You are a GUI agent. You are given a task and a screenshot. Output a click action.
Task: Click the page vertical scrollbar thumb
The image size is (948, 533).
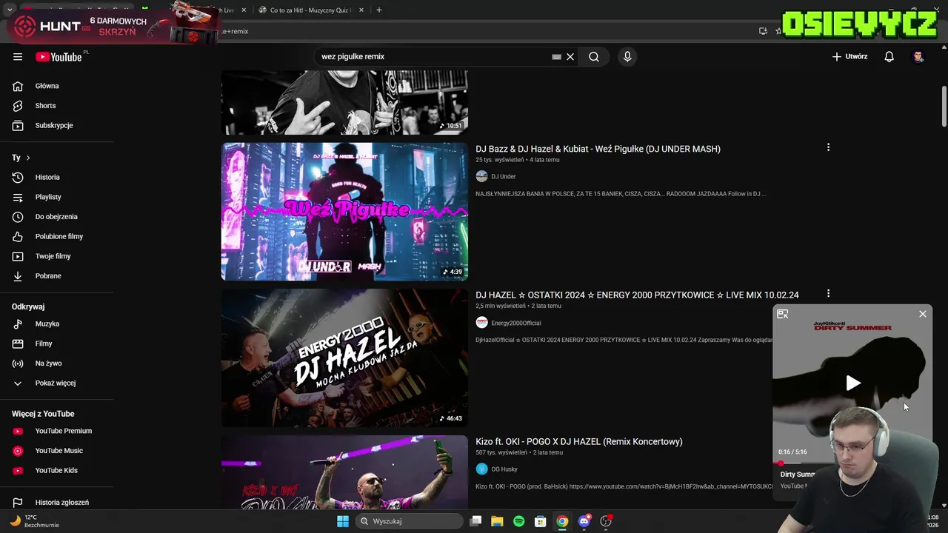(x=944, y=106)
